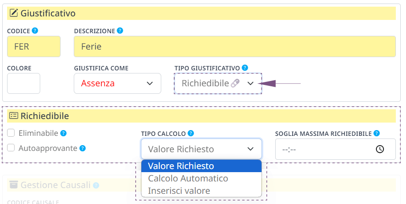Click the Descrizione field containing Ferie
Image resolution: width=406 pixels, height=204 pixels.
[235, 46]
